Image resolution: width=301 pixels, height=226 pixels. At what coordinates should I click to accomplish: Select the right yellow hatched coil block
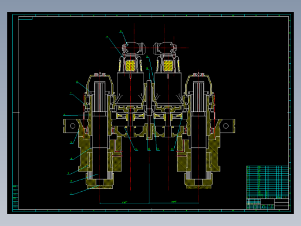pyautogui.click(x=168, y=65)
